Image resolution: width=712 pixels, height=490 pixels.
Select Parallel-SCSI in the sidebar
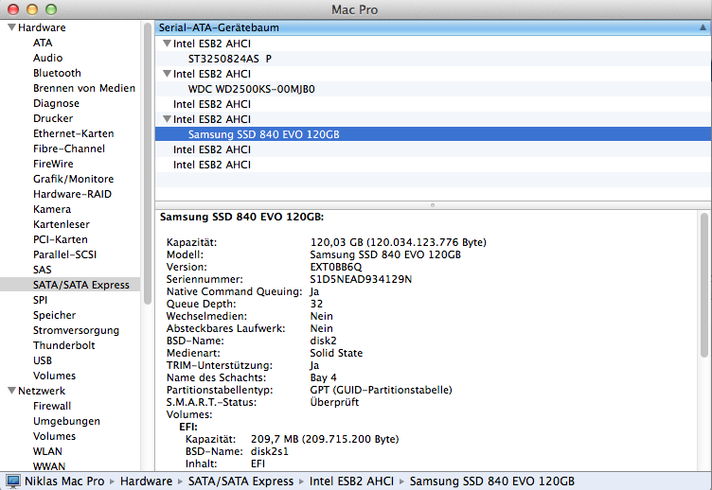[x=64, y=254]
